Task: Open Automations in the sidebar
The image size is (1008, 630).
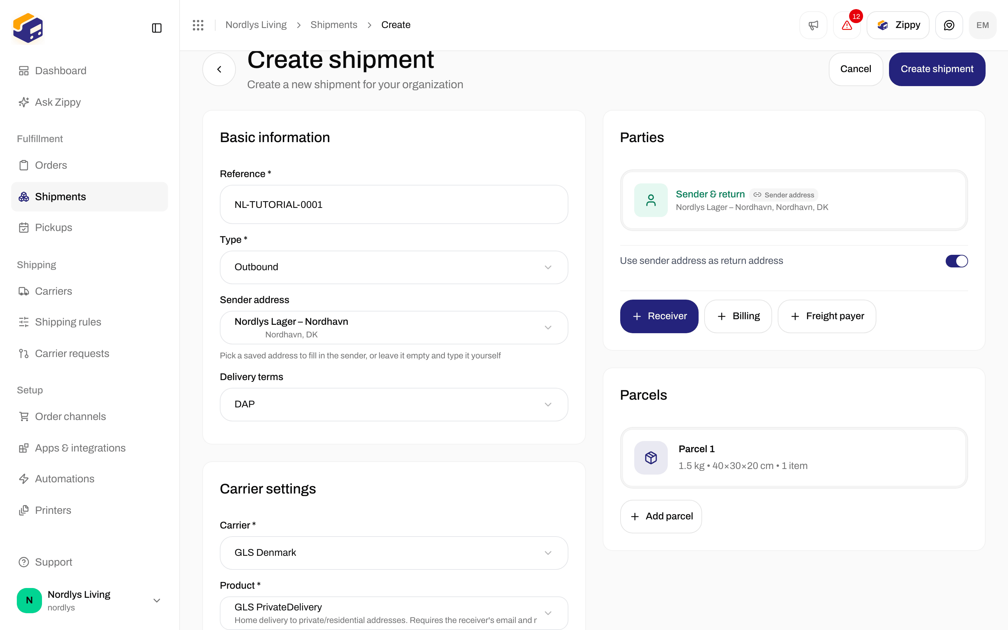Action: tap(90, 479)
